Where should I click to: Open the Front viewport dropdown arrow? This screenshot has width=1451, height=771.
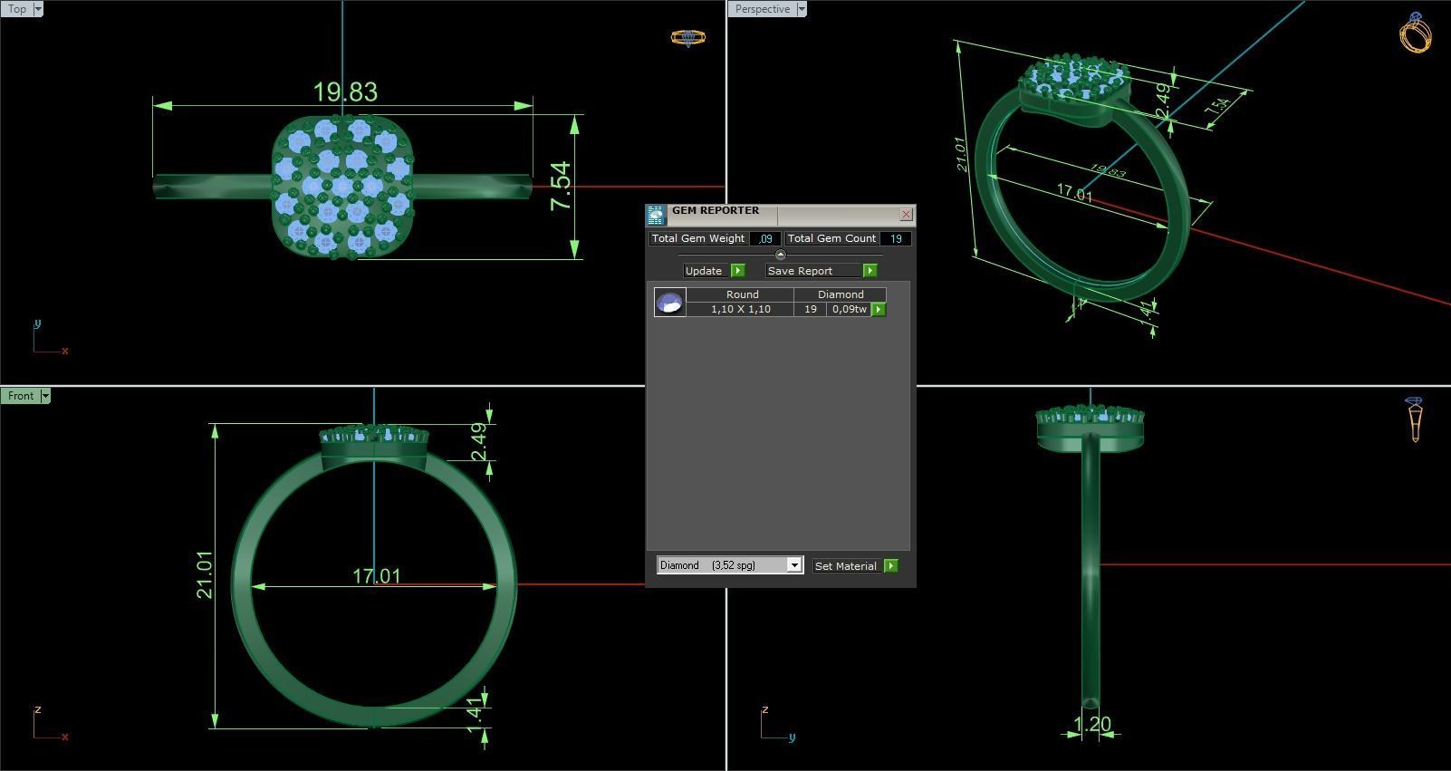tap(45, 396)
